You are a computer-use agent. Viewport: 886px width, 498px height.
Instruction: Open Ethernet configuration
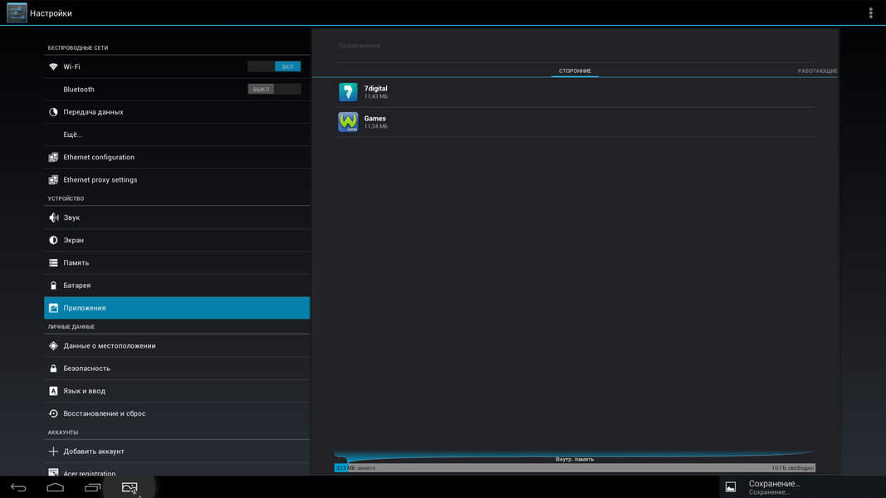[x=99, y=157]
